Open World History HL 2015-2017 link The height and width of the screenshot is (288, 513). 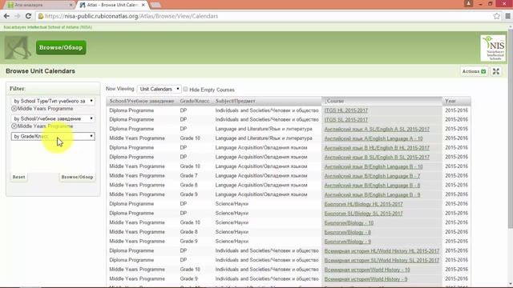(382, 251)
